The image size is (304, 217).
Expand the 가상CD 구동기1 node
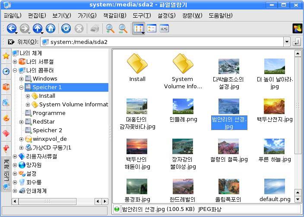point(21,148)
